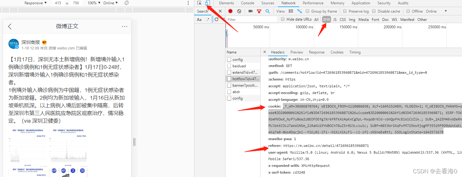Viewport: 462px width, 177px height.
Task: Toggle regular expression search option
Action: [208, 19]
